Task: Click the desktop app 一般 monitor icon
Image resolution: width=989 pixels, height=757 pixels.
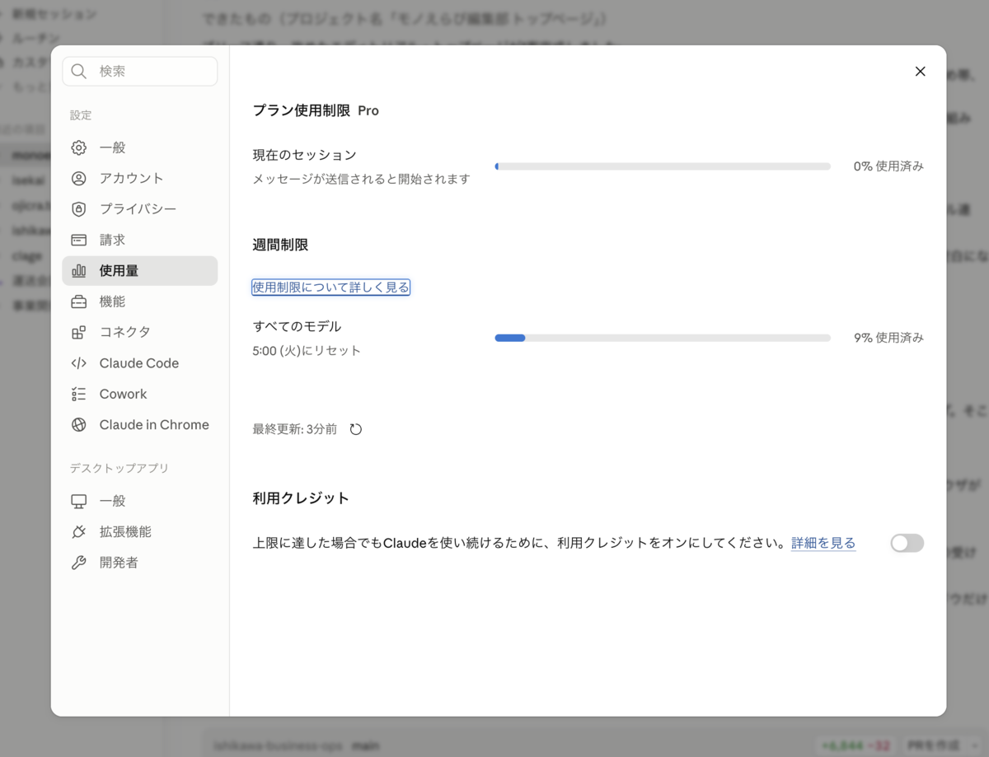Action: (79, 502)
